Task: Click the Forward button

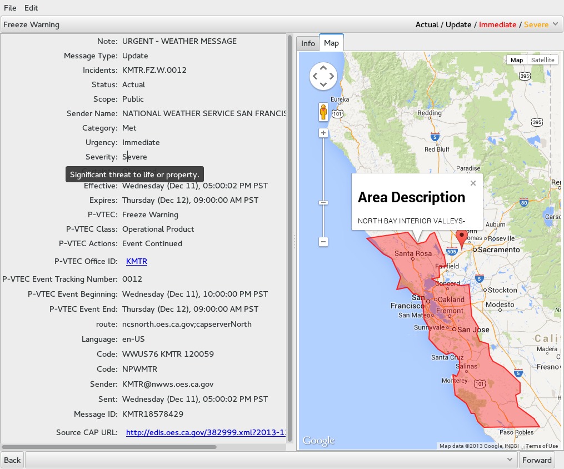Action: pyautogui.click(x=537, y=460)
